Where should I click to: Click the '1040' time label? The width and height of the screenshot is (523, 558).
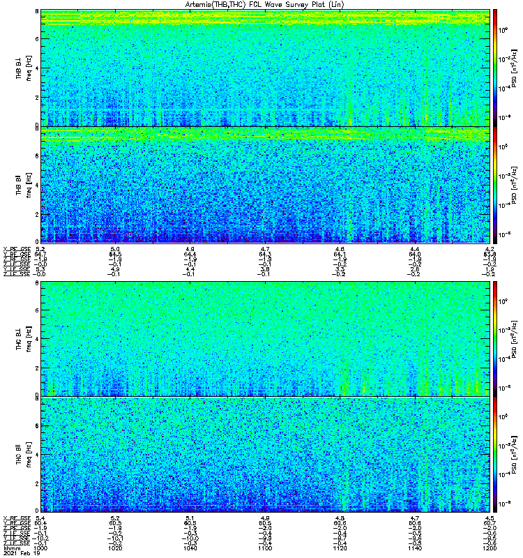190,548
